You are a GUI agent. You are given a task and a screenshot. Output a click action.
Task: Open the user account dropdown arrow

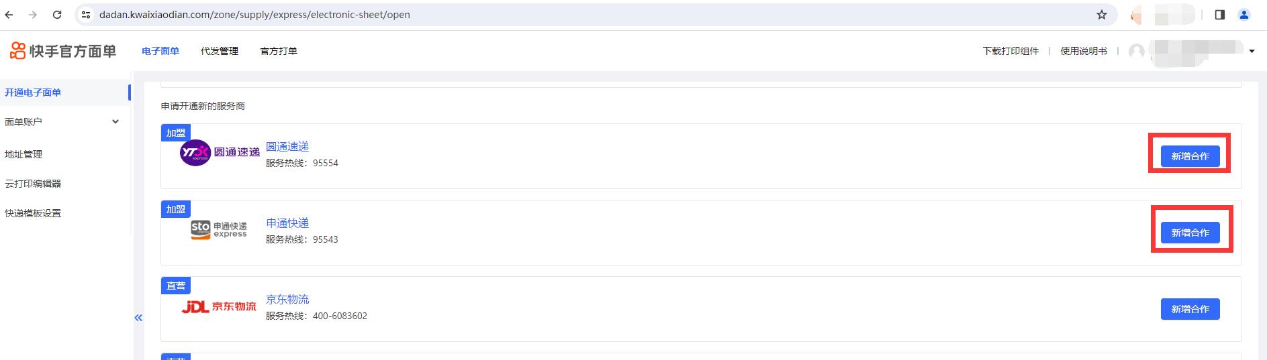(1252, 51)
